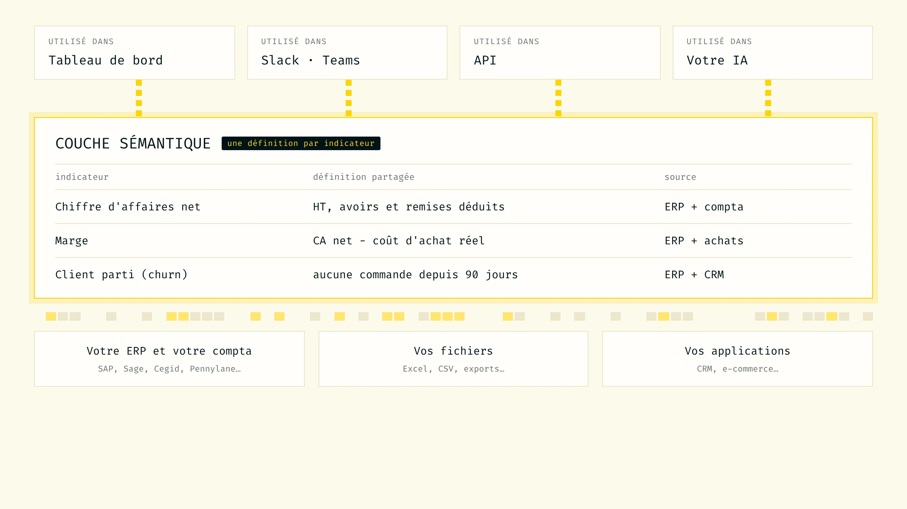Click 'UTILISÉ DANS' label above Votre IA
This screenshot has width=907, height=509.
click(x=719, y=41)
